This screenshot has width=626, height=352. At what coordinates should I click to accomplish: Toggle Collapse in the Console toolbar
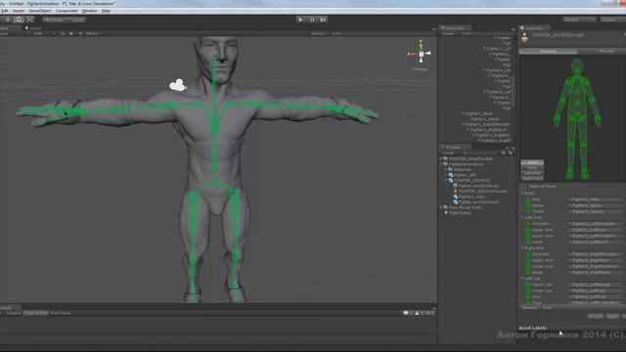(x=13, y=313)
